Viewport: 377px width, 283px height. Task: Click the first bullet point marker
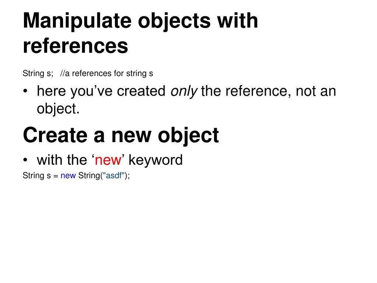pyautogui.click(x=25, y=91)
